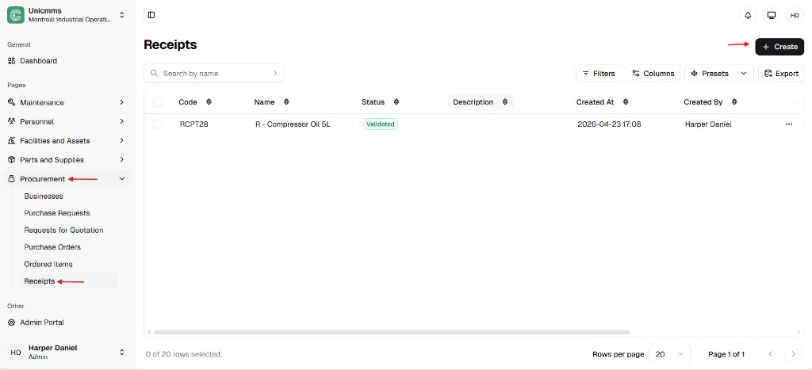Open Purchase Requests page
The height and width of the screenshot is (370, 812).
[x=57, y=213]
